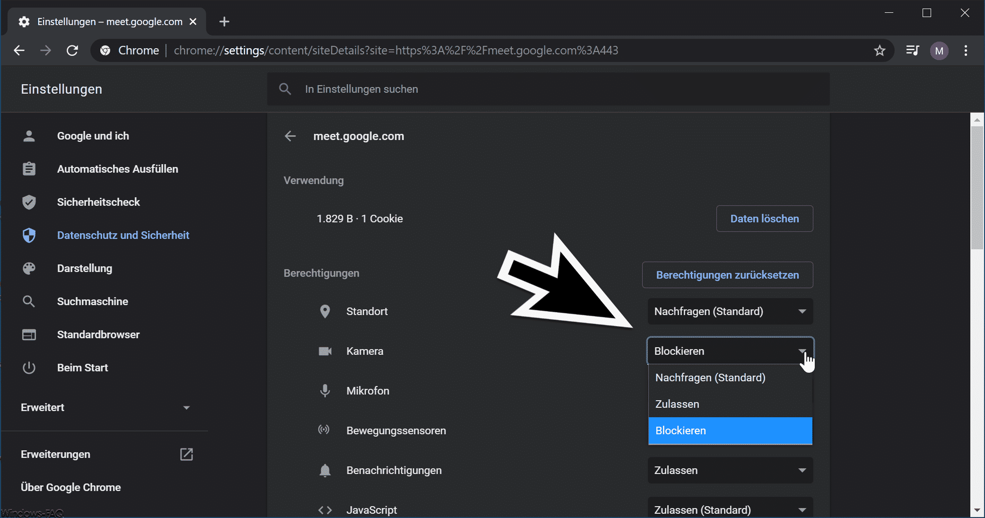The width and height of the screenshot is (985, 518).
Task: Bookmark this page with the star icon
Action: [880, 50]
